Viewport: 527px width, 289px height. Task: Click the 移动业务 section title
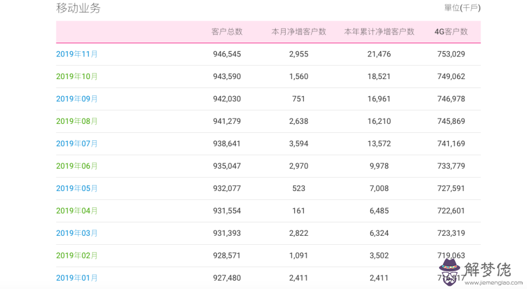click(78, 8)
